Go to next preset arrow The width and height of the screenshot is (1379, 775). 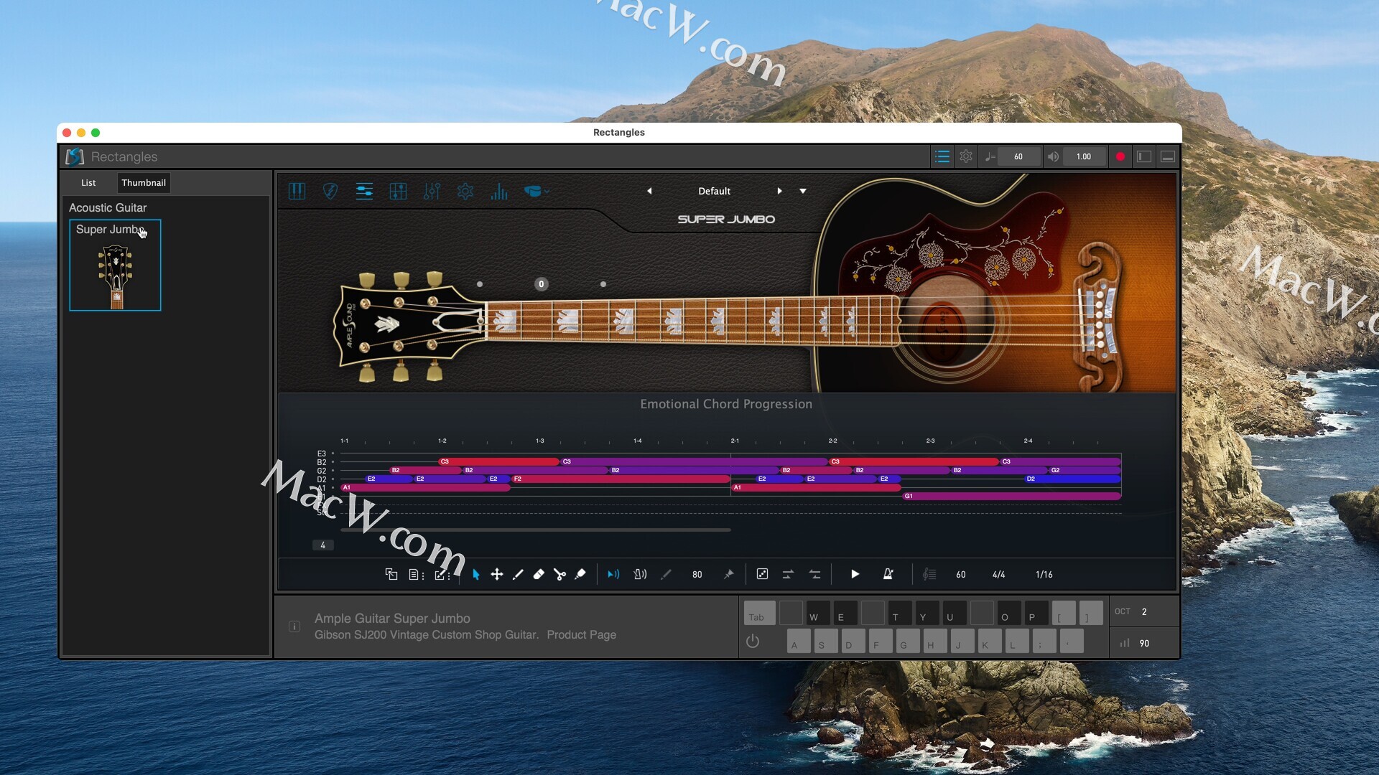coord(779,191)
